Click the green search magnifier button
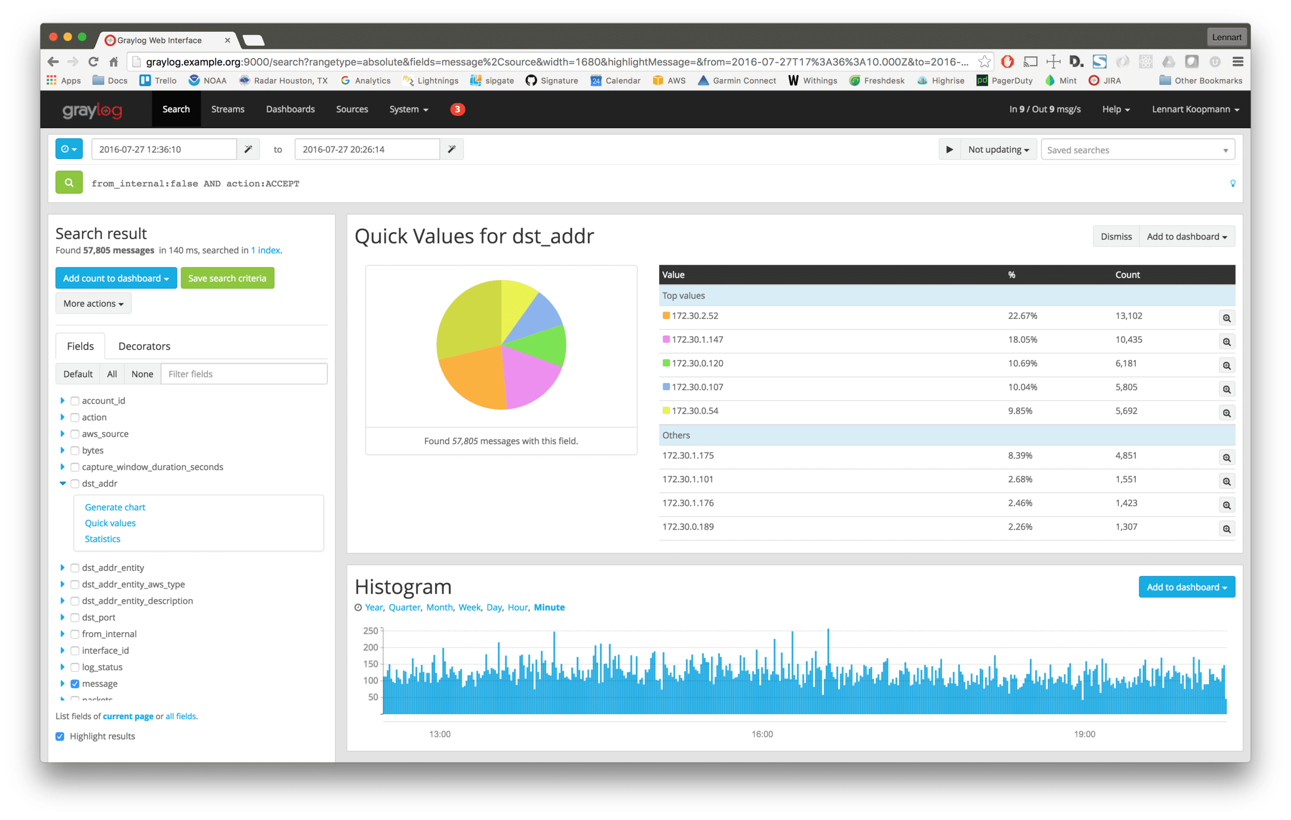The width and height of the screenshot is (1291, 820). 69,183
